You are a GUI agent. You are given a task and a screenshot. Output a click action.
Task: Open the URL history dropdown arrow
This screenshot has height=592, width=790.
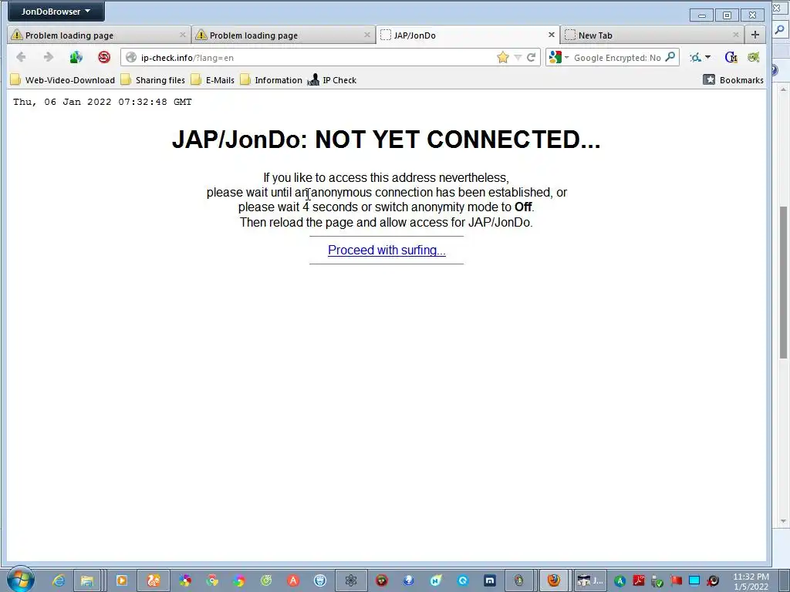point(518,57)
